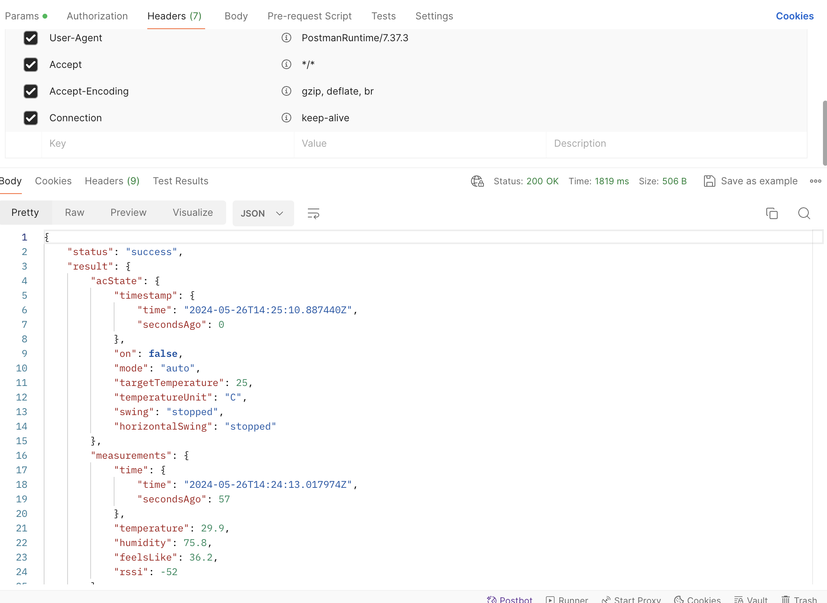Click the request pane vertical scrollbar
This screenshot has width=827, height=603.
point(824,133)
